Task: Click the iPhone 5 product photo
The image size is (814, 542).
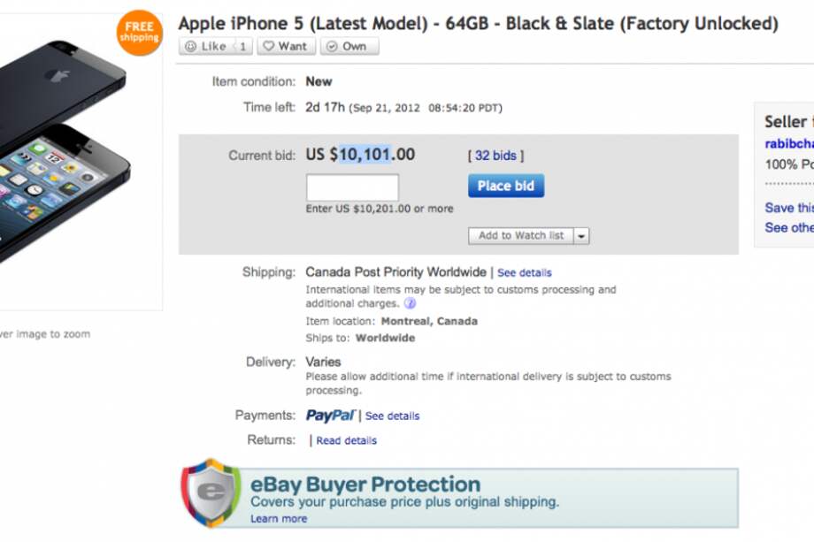Action: point(71,159)
